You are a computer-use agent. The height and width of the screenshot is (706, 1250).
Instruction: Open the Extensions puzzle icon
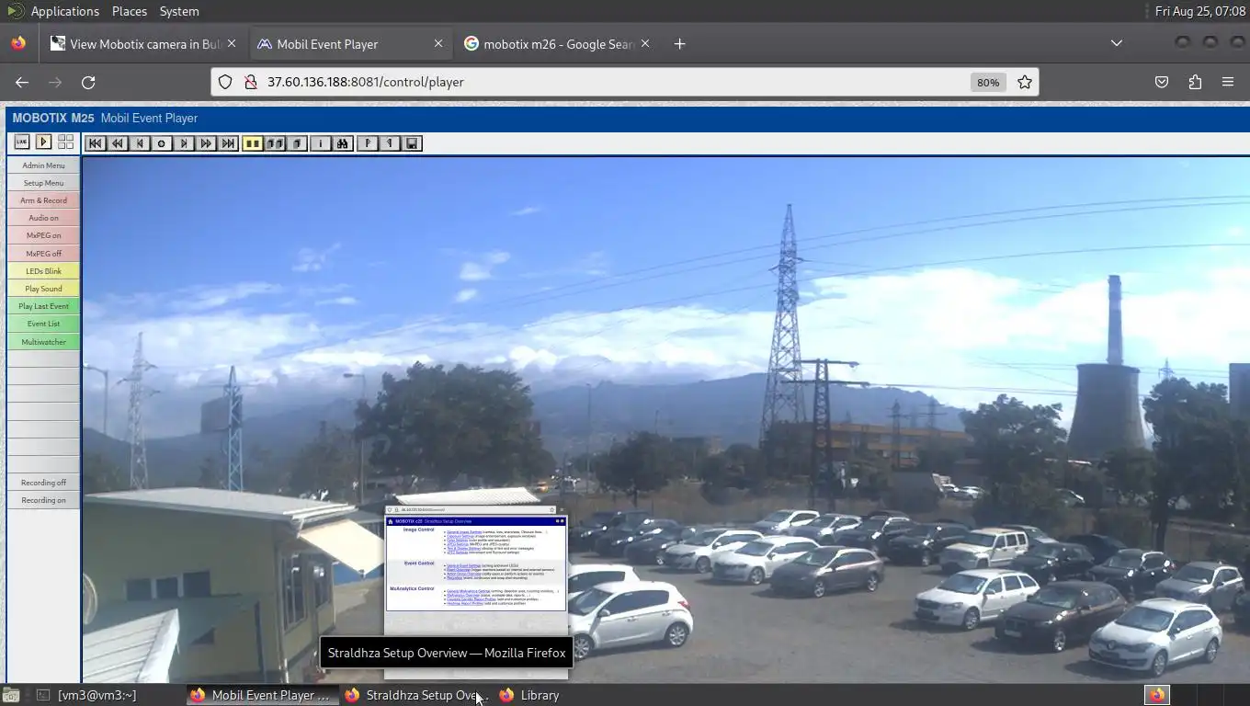(1195, 82)
